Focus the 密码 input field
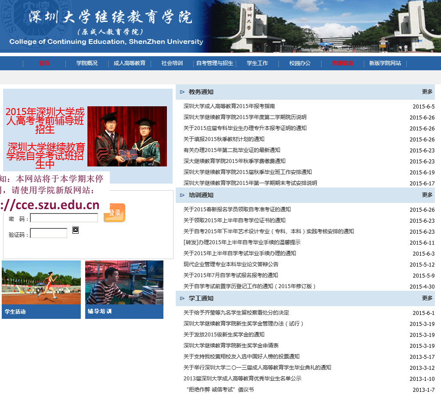441x401 pixels. tap(64, 218)
